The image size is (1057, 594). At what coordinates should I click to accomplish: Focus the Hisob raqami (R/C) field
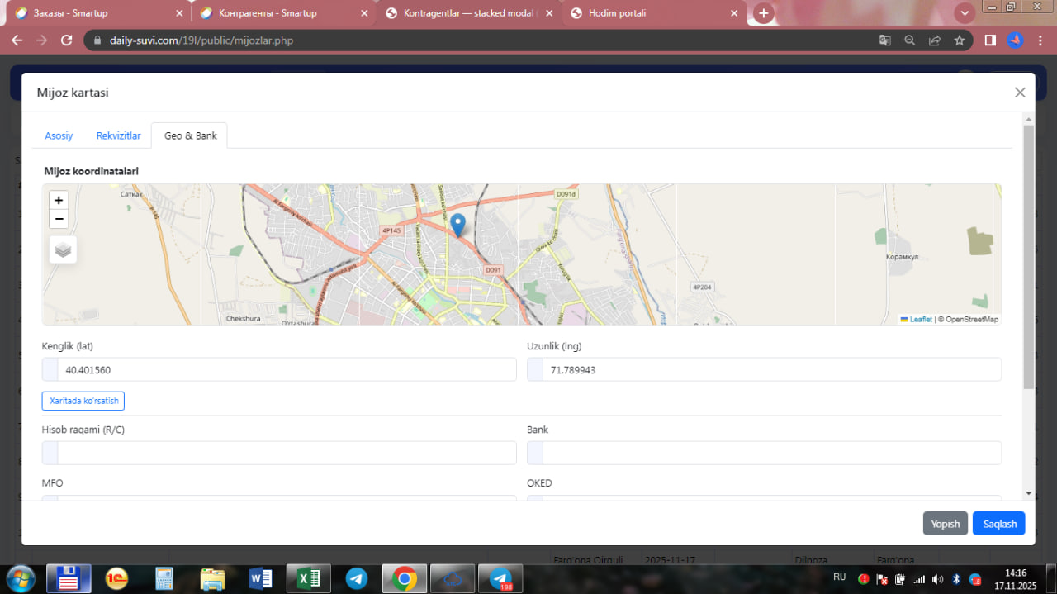pos(286,453)
